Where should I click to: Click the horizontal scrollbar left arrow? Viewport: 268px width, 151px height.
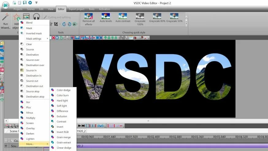(x=6, y=121)
